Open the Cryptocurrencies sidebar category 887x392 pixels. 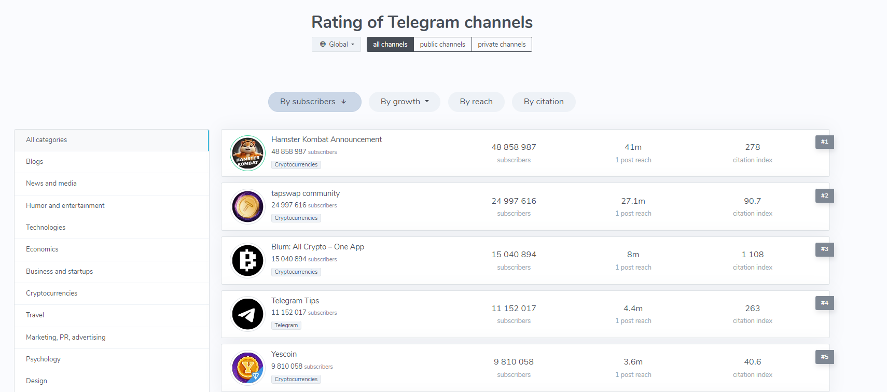pos(112,293)
